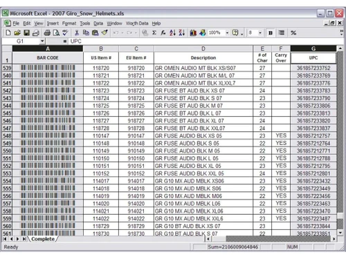
Task: Select US Item cell 110147
Action: [x=101, y=136]
